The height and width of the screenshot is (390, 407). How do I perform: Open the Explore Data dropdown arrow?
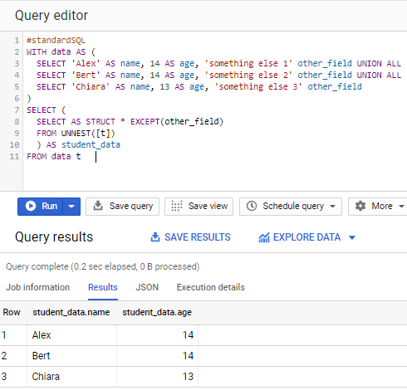[x=352, y=237]
